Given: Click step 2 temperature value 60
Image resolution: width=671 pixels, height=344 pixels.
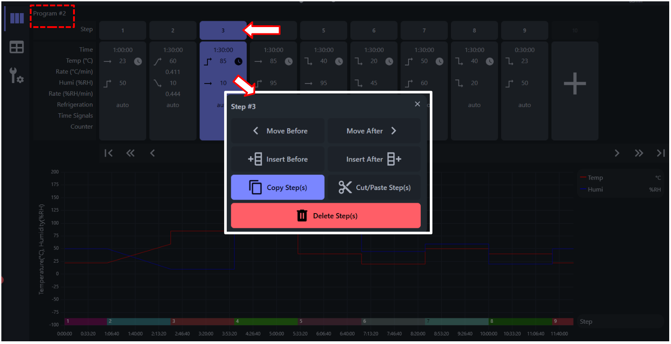Looking at the screenshot, I should tap(173, 61).
